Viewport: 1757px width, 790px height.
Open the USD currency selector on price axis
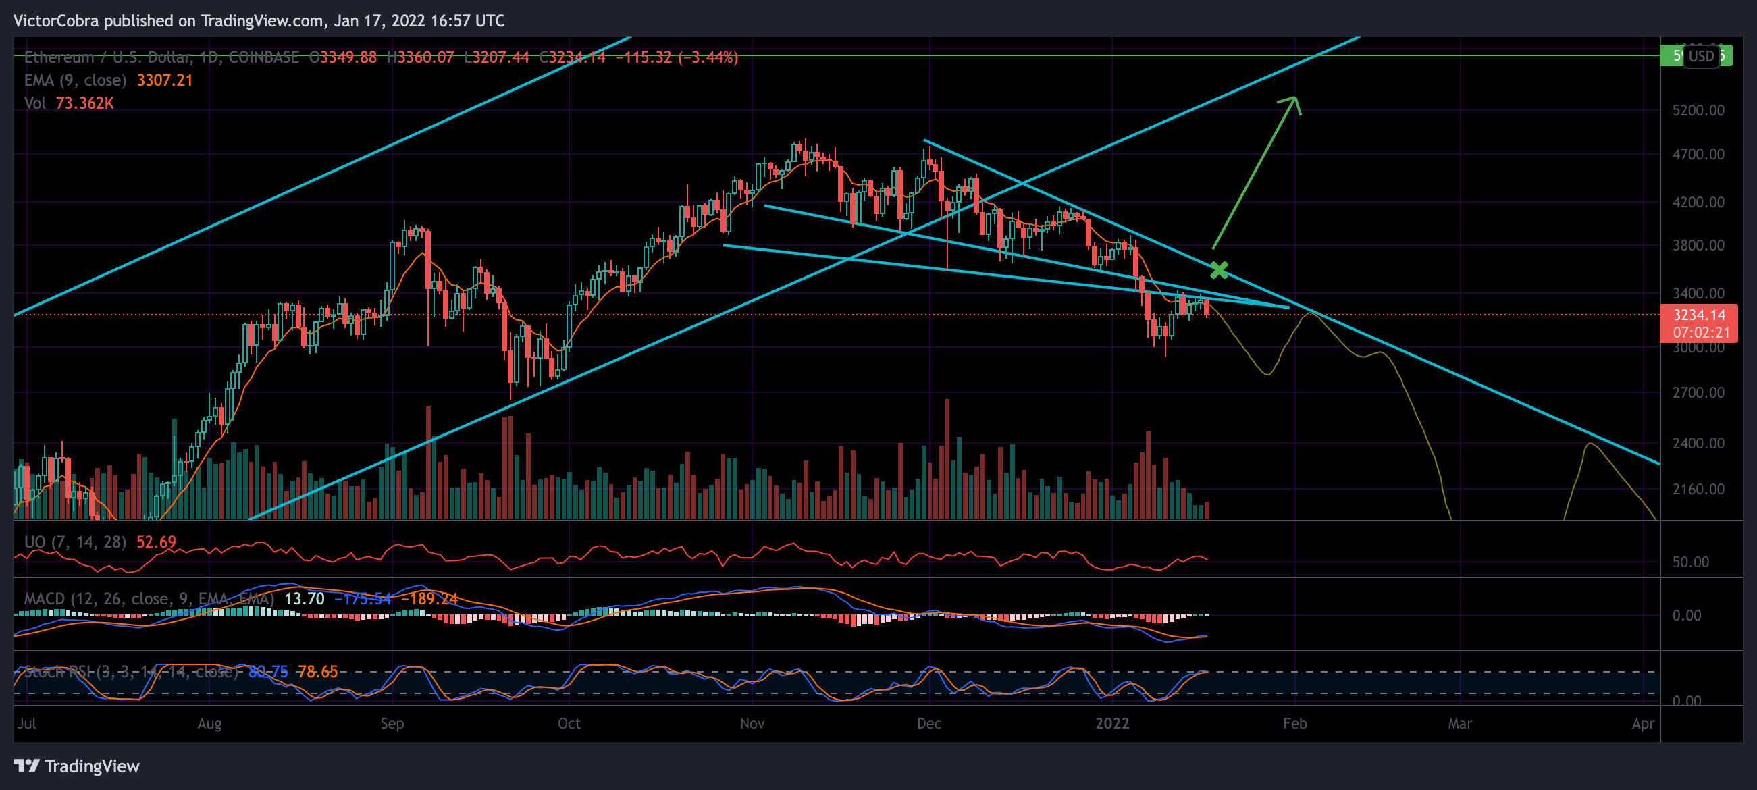tap(1701, 56)
